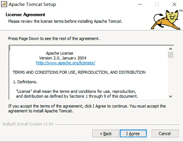This screenshot has width=183, height=142.
Task: Click the "TERMS AND CONDITIONS" line in license
Action: (x=79, y=72)
